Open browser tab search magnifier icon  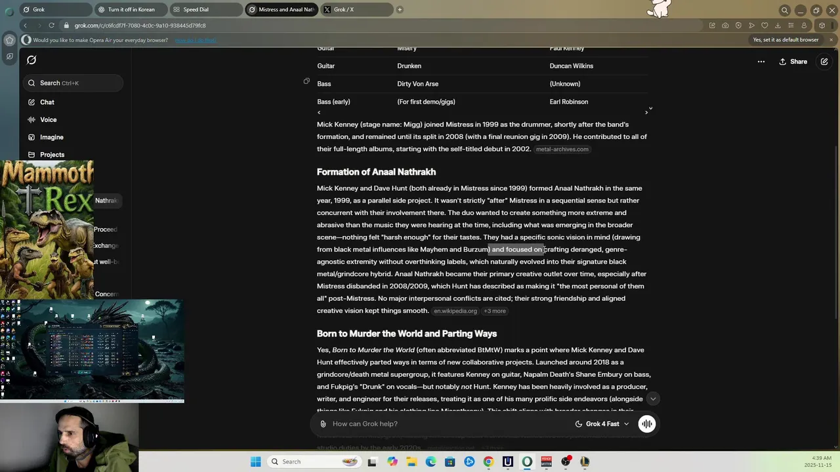tap(784, 10)
